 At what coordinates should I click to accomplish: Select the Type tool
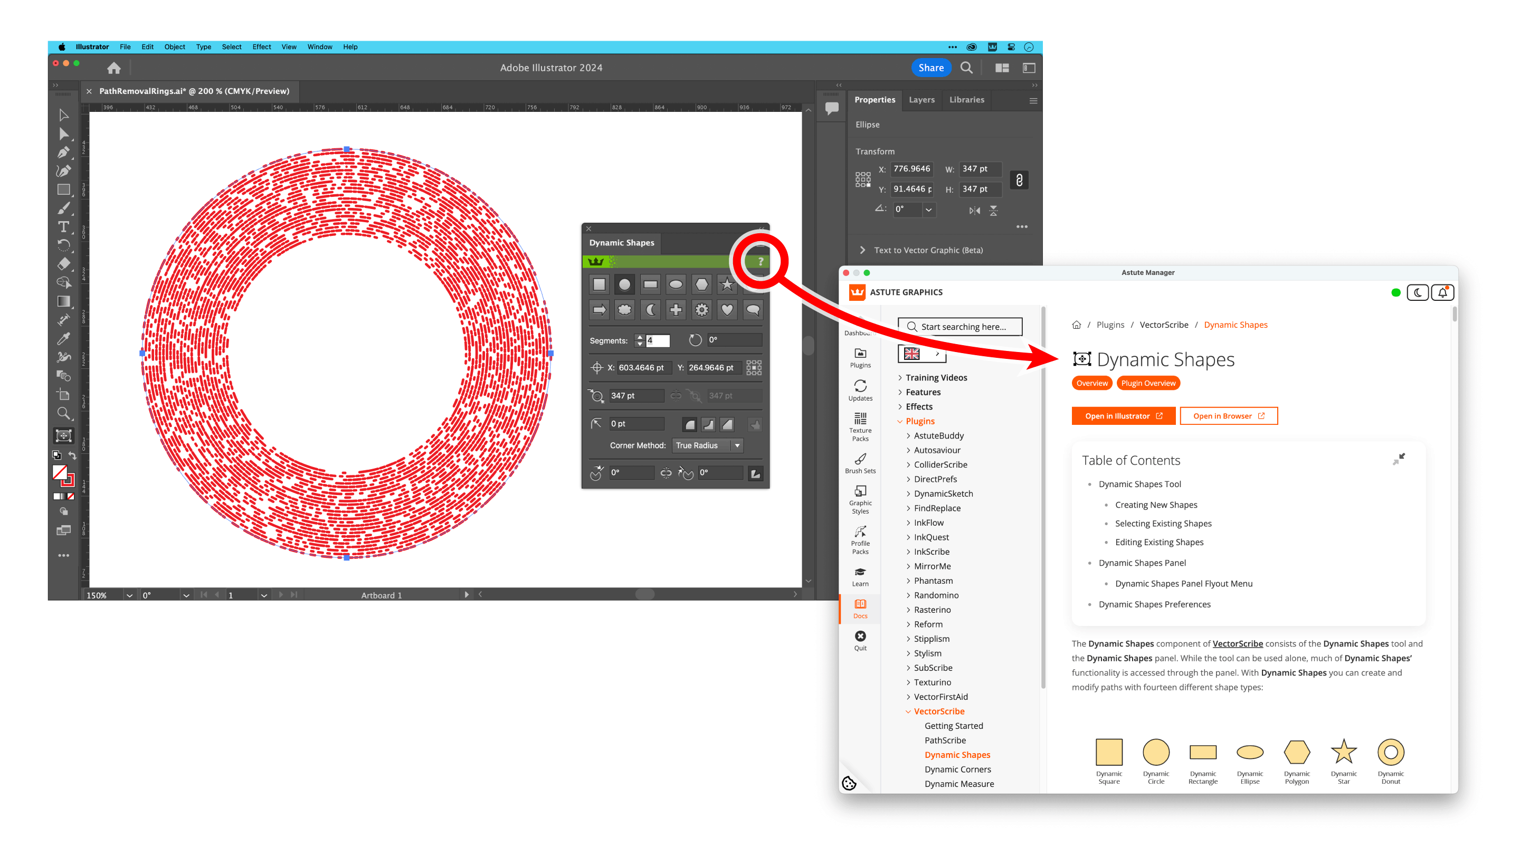pos(63,226)
